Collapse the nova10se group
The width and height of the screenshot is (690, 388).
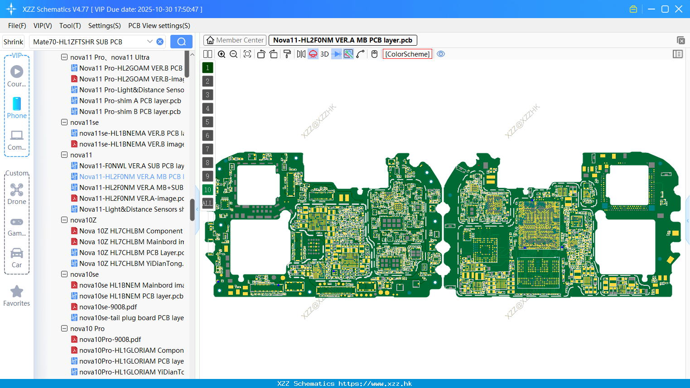click(x=64, y=274)
